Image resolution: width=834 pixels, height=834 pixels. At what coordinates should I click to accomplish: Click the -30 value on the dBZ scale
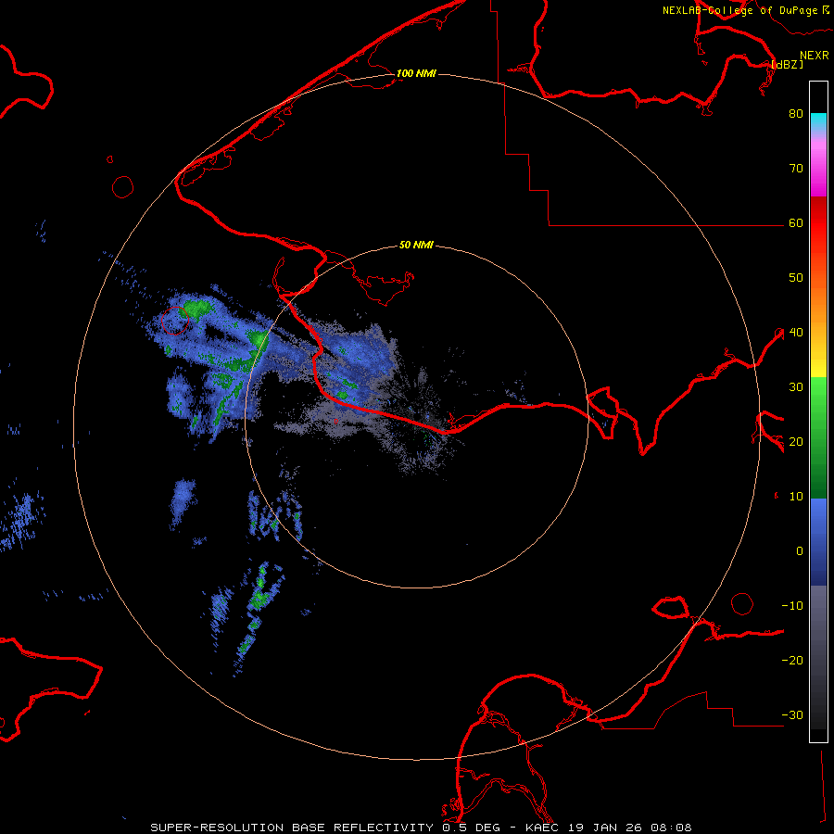tap(792, 715)
